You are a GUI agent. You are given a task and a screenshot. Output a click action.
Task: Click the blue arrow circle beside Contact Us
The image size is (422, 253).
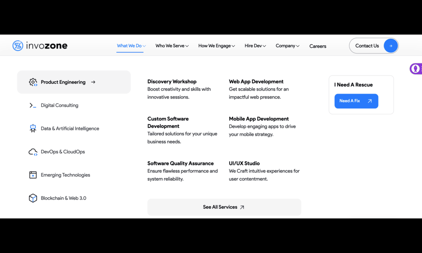tap(391, 46)
